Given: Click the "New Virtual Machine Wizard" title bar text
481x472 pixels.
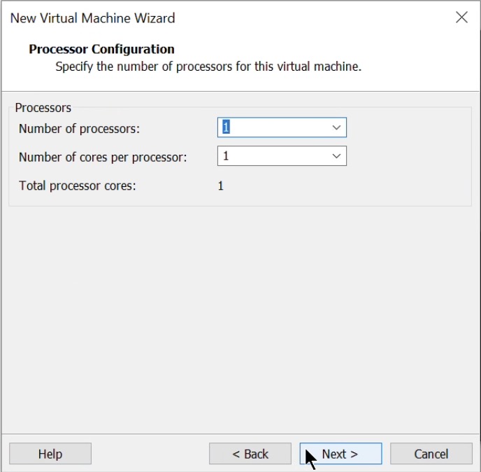Looking at the screenshot, I should click(92, 18).
